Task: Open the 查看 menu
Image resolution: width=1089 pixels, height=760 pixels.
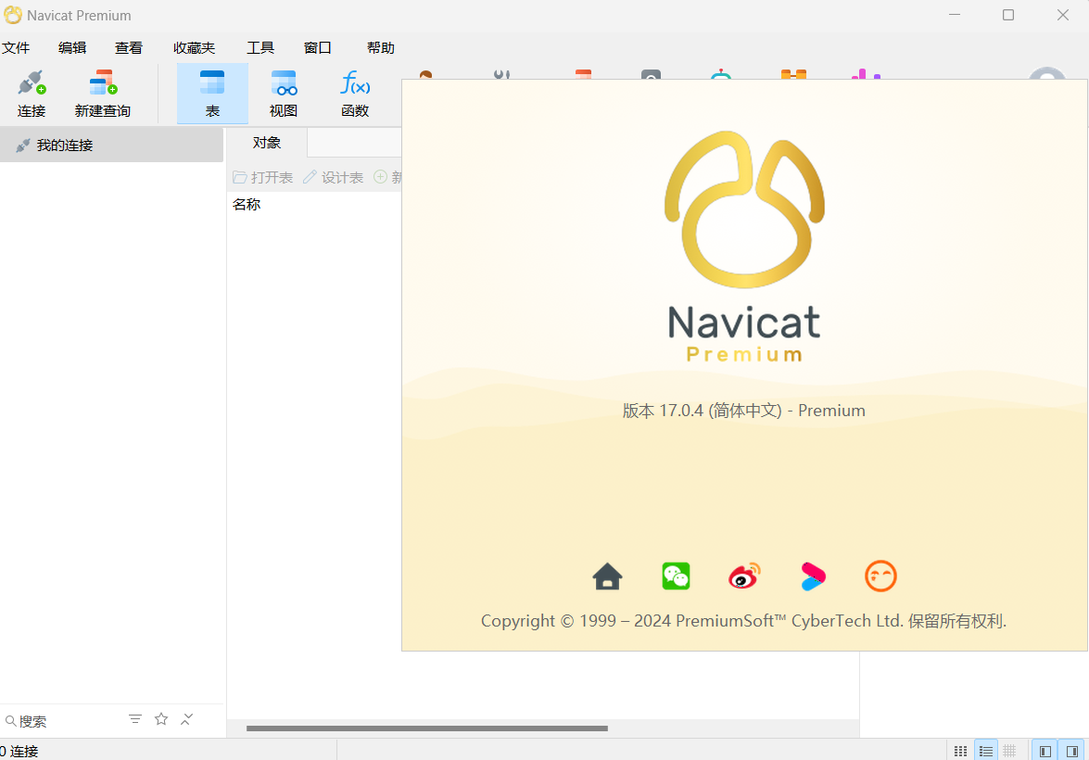Action: [x=129, y=48]
